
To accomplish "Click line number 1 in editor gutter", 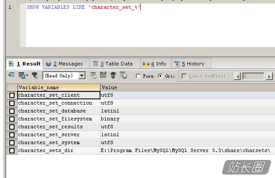I will (10, 7).
